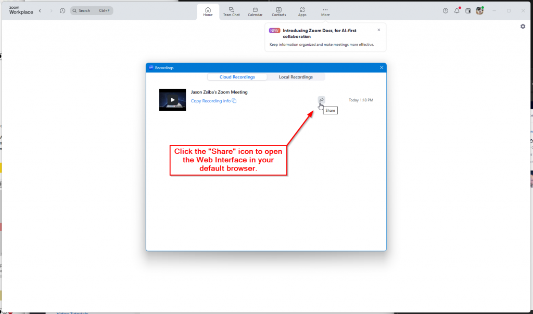Switch to Cloud Recordings tab
The image size is (533, 314).
237,77
